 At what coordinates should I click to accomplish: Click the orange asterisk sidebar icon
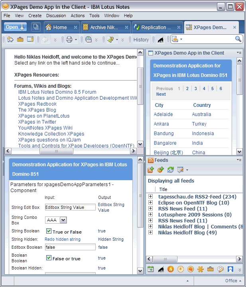(201, 269)
